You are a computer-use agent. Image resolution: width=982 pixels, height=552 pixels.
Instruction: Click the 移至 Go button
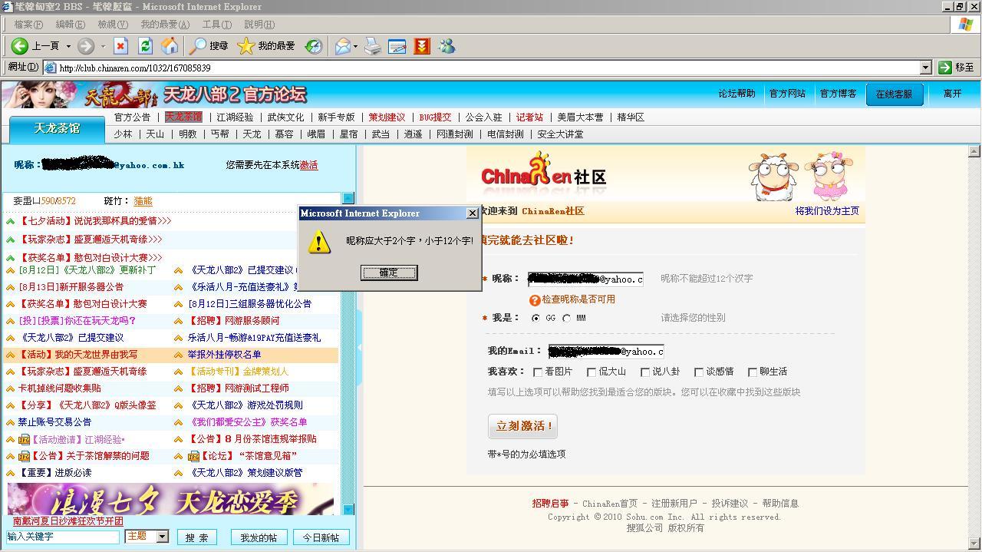tap(957, 68)
